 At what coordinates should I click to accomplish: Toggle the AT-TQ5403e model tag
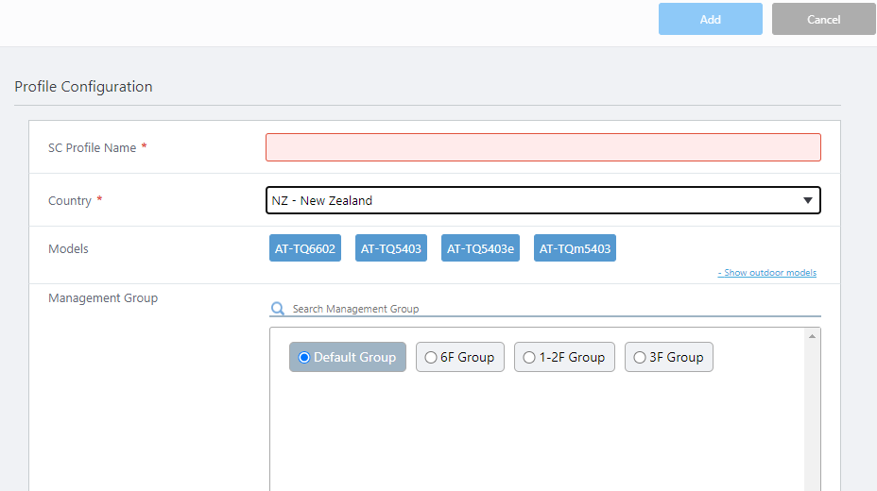click(x=480, y=249)
